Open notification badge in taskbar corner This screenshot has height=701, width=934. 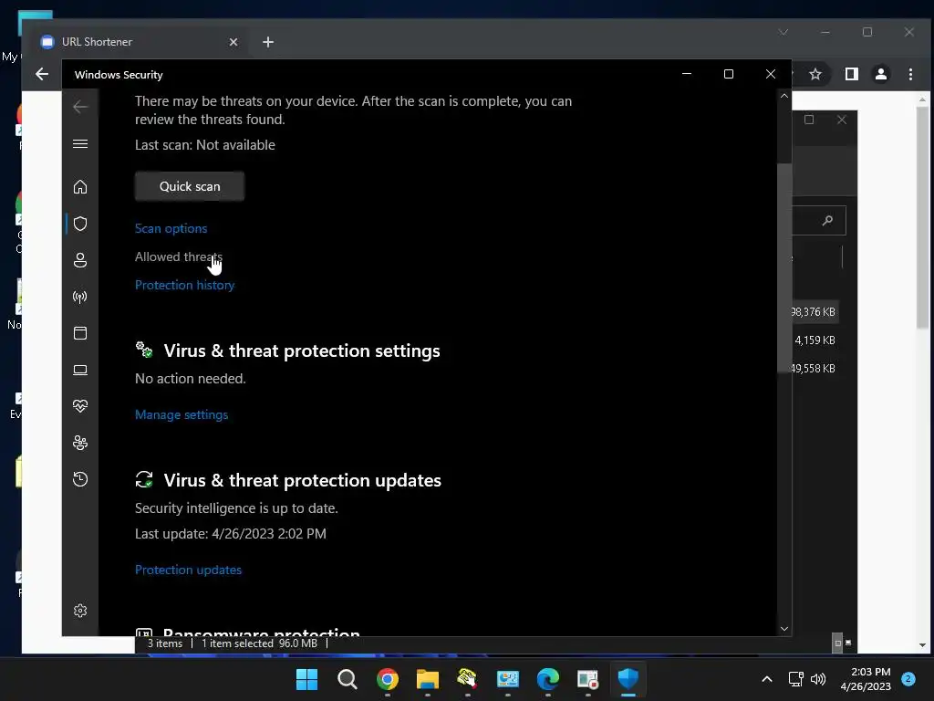pos(908,679)
